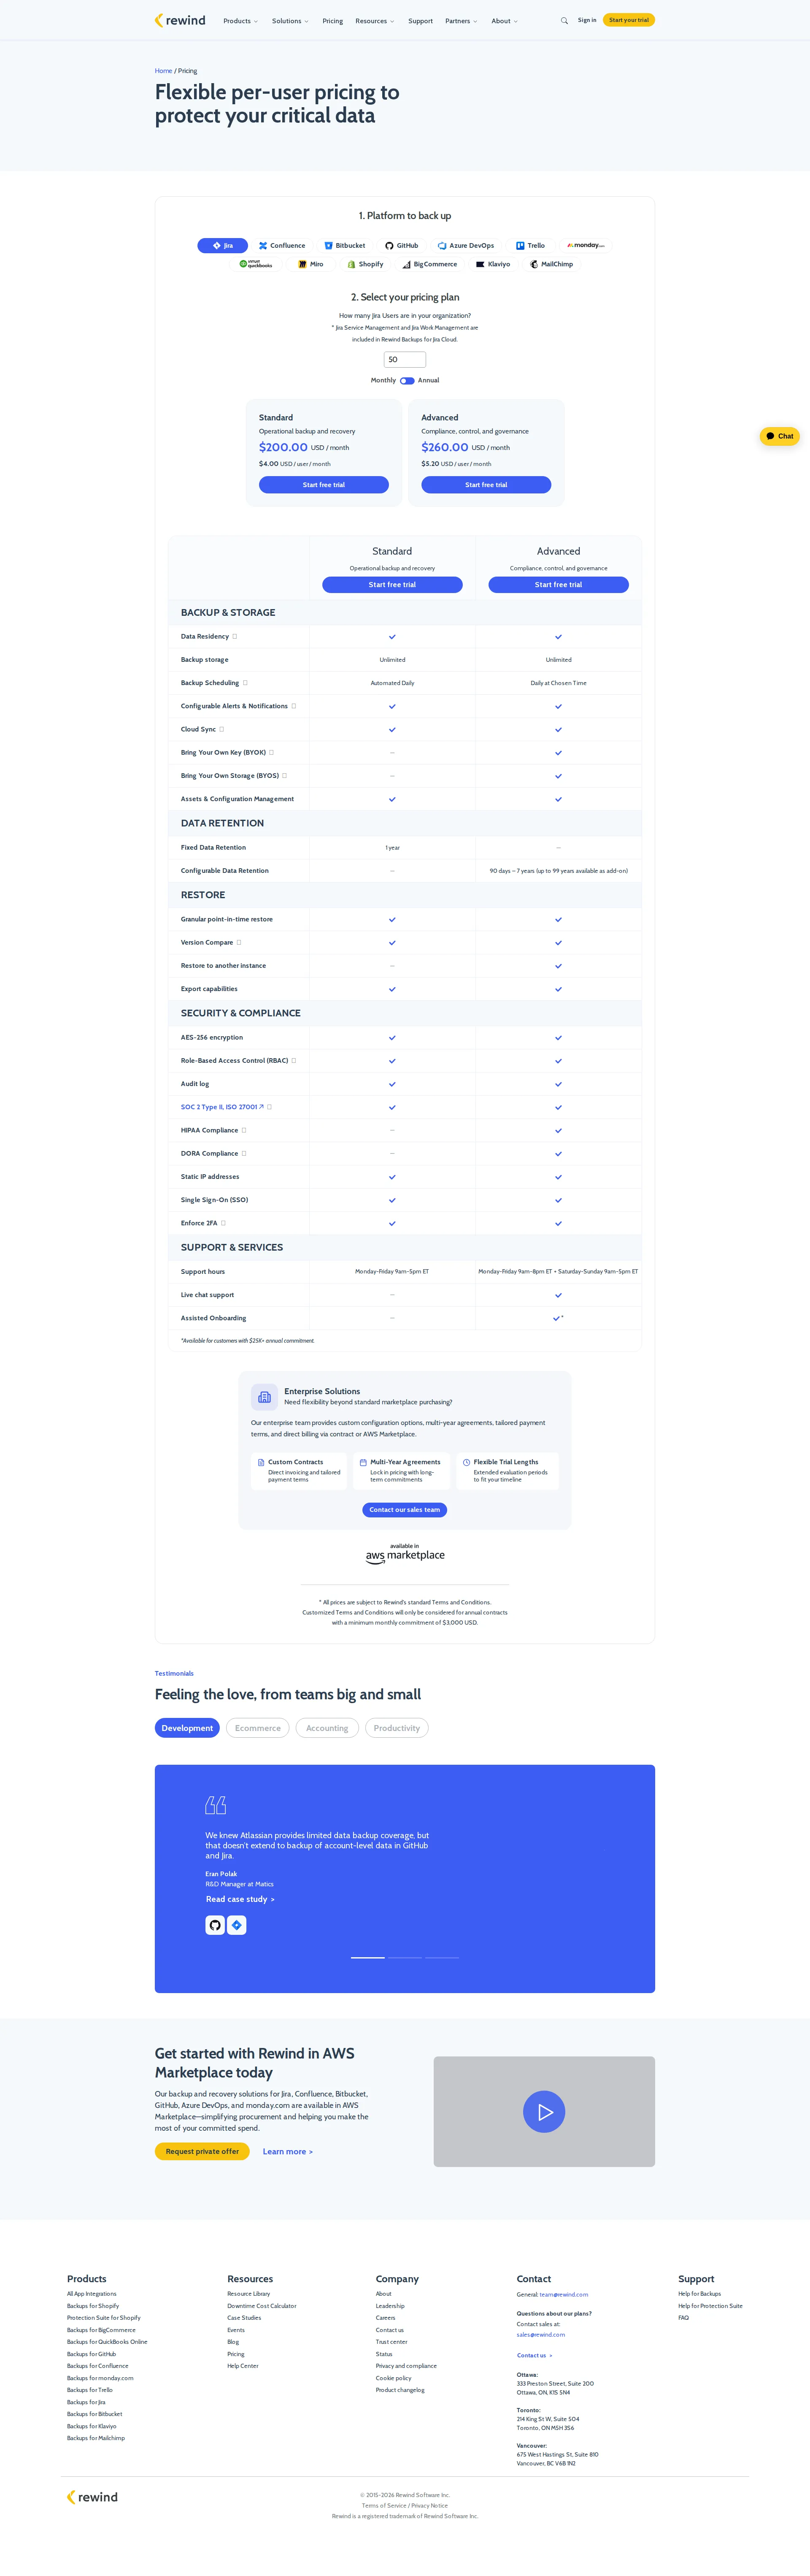Click the Data Residency info tooltip
810x2576 pixels.
click(234, 636)
